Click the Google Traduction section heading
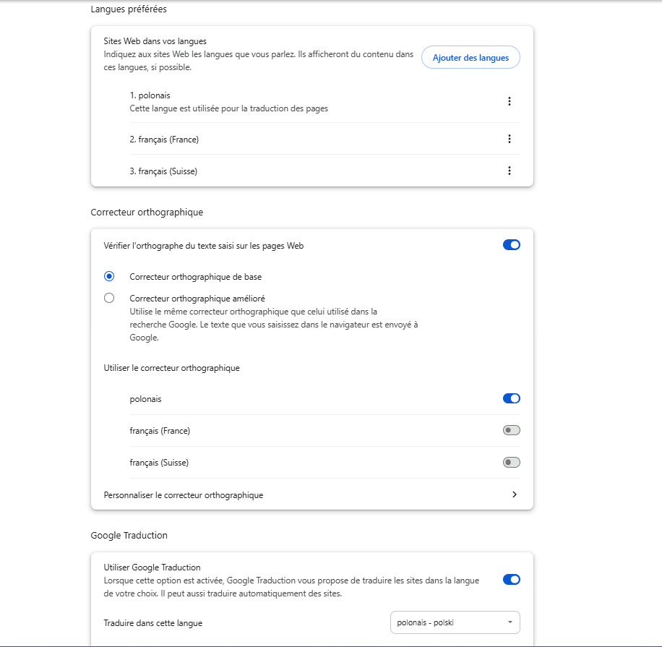662x647 pixels. click(x=129, y=536)
